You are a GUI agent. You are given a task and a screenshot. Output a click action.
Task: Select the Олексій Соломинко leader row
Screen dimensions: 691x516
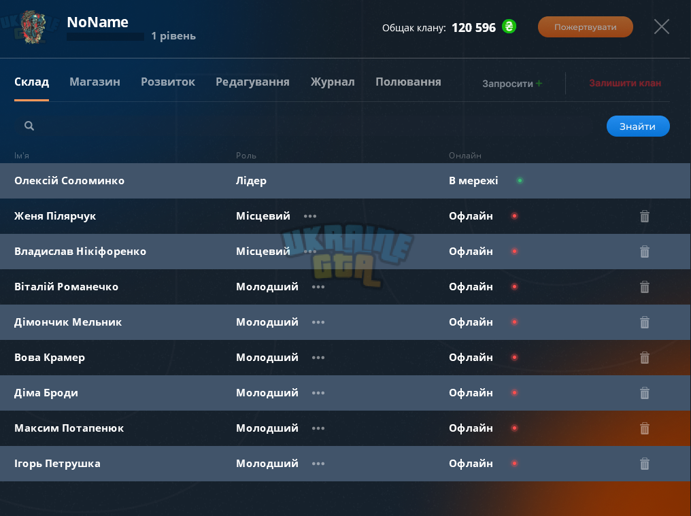pyautogui.click(x=345, y=181)
